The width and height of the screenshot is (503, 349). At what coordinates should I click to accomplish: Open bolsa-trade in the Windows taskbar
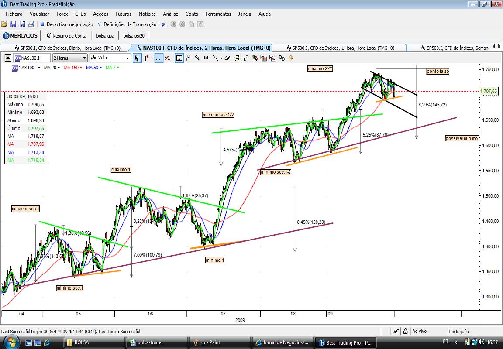(157, 342)
